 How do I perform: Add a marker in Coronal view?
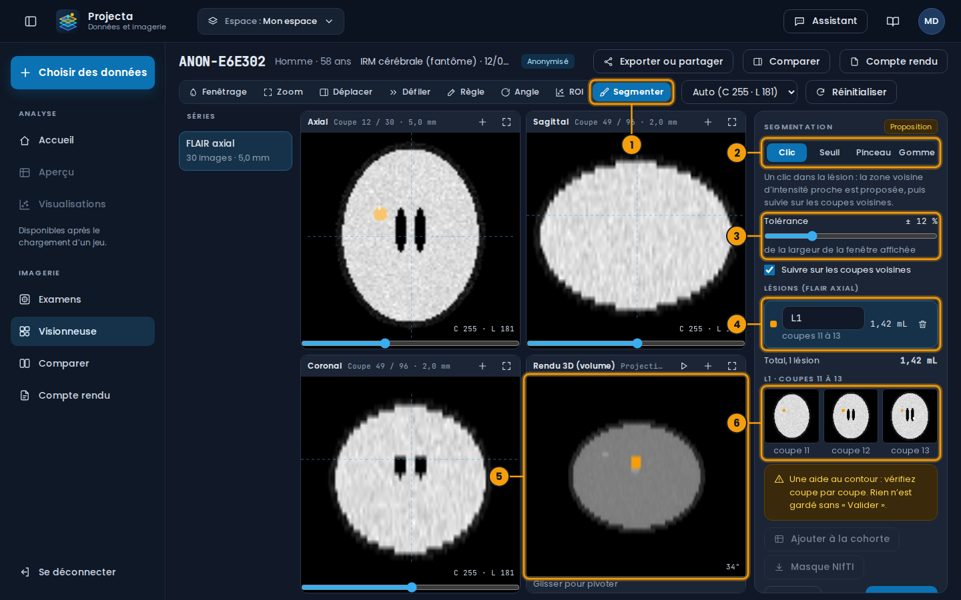(483, 366)
